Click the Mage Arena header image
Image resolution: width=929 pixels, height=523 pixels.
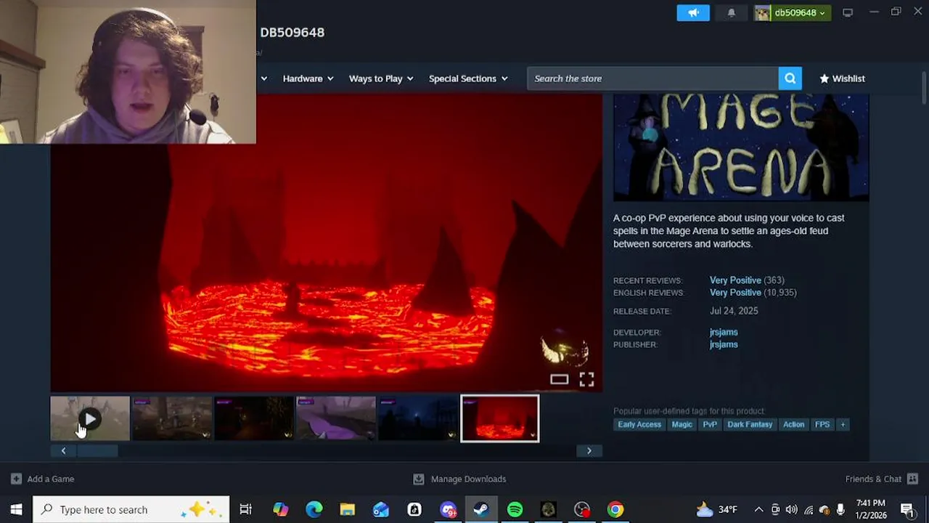[741, 147]
